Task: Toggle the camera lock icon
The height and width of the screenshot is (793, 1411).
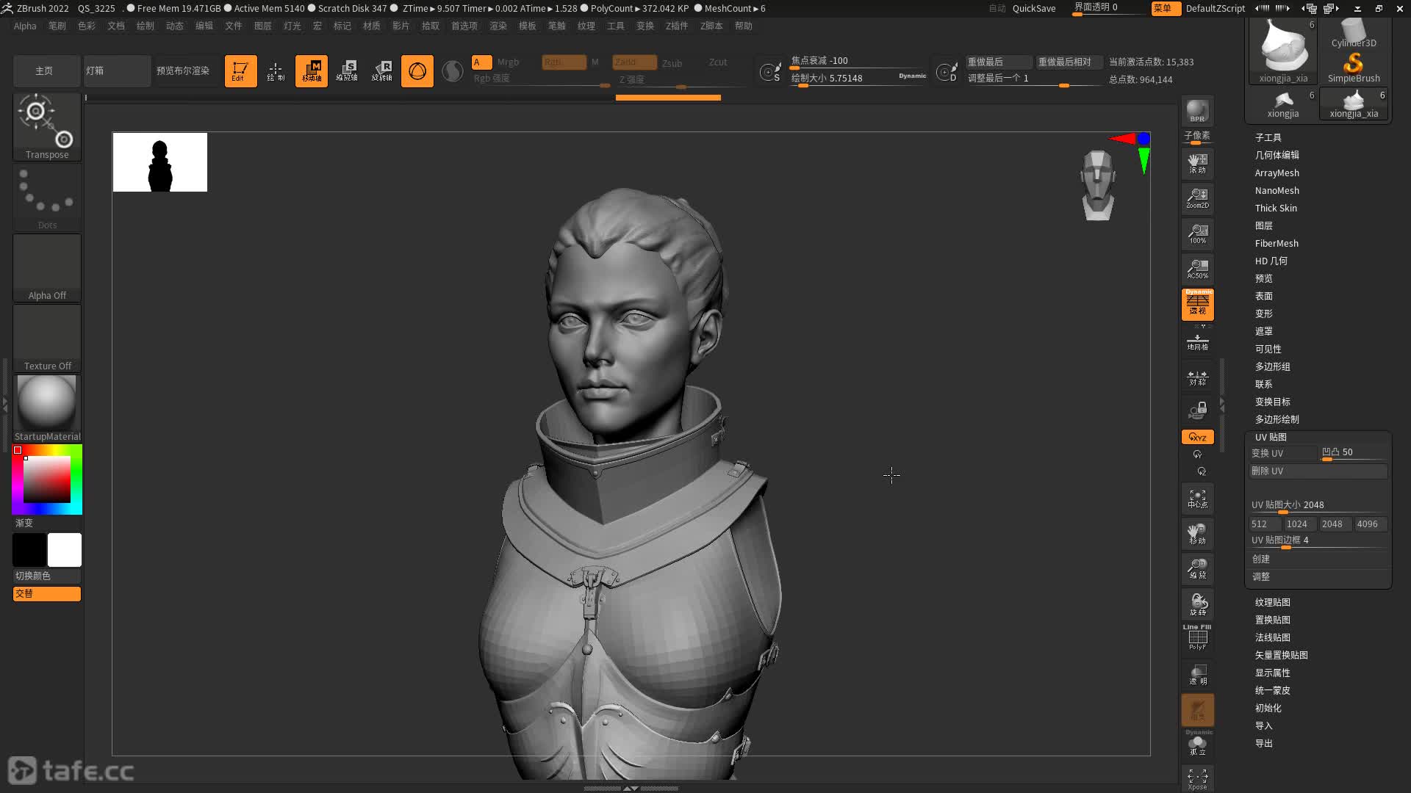Action: (1197, 410)
